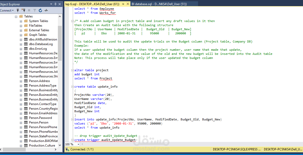
Task: Switch to the lap 6.sql tab
Action: 92,4
